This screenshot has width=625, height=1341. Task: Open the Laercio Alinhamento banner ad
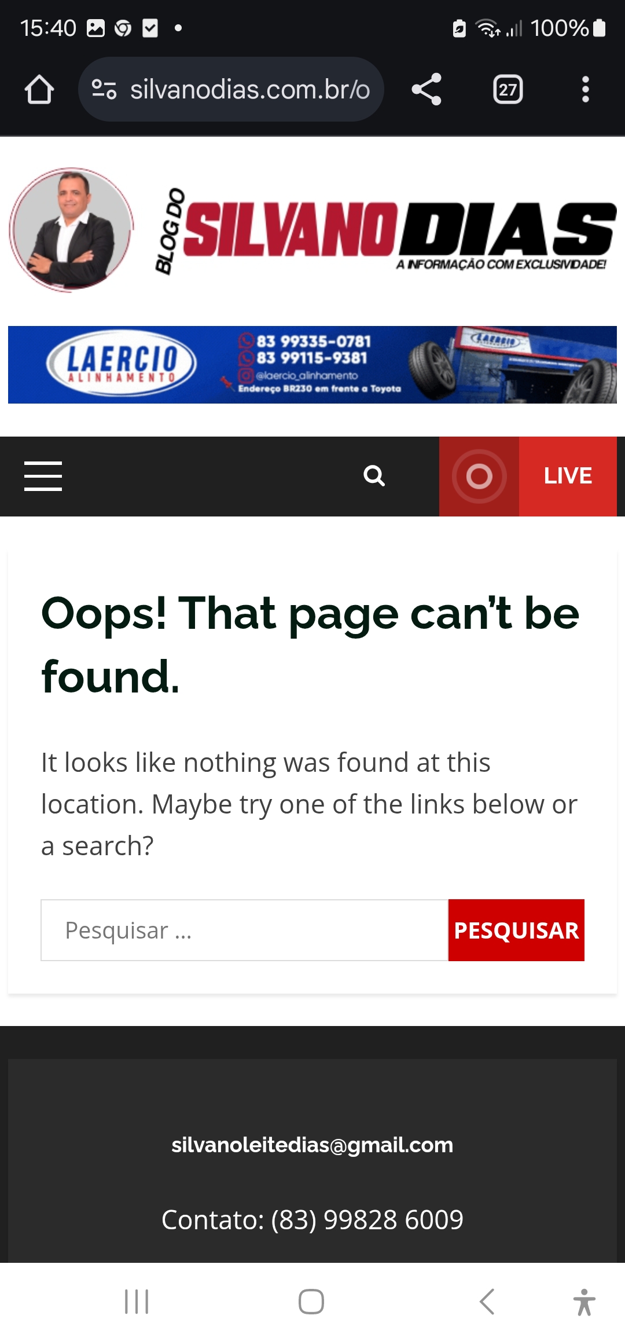[312, 365]
